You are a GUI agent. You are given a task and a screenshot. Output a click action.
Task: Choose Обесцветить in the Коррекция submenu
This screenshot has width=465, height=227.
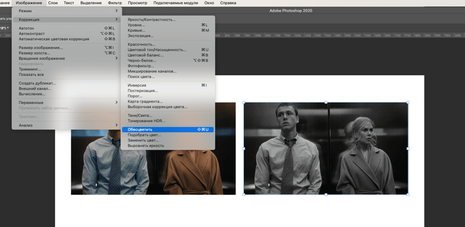point(140,129)
